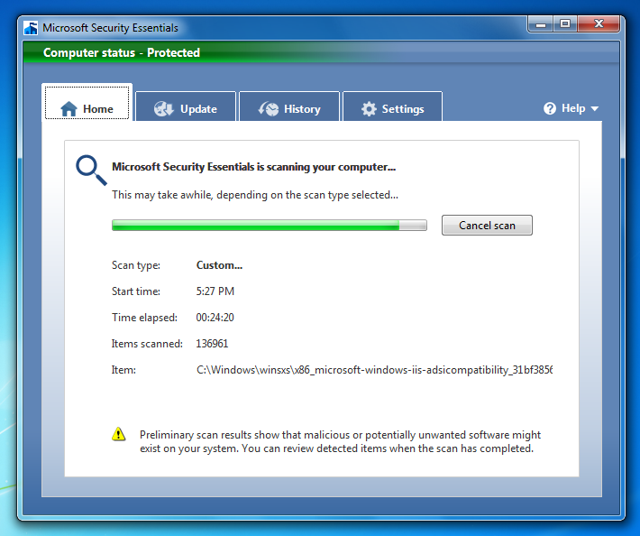Click the "Scan type:" label
The height and width of the screenshot is (536, 640).
[136, 265]
